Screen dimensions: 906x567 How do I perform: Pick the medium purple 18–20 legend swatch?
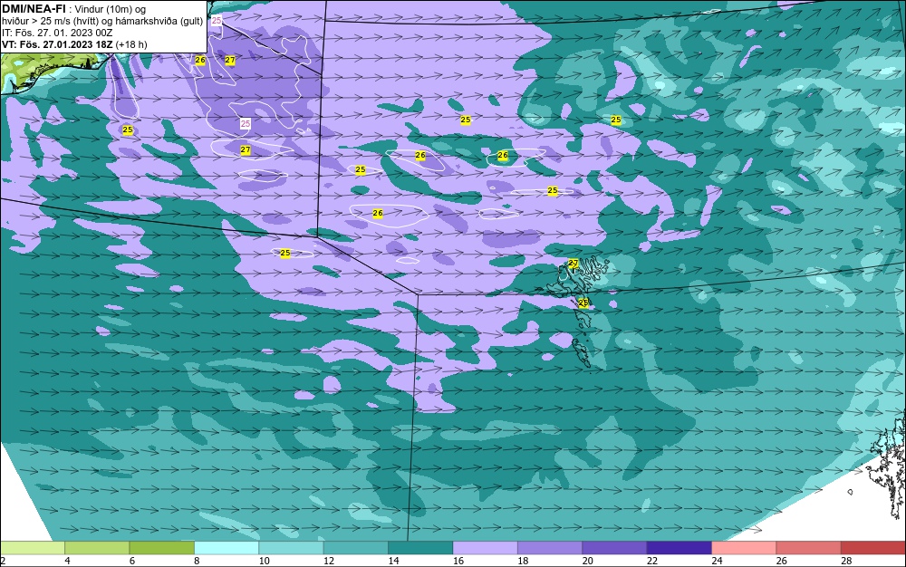pyautogui.click(x=550, y=548)
